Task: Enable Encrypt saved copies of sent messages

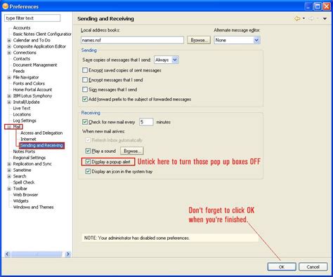Action: pos(85,70)
